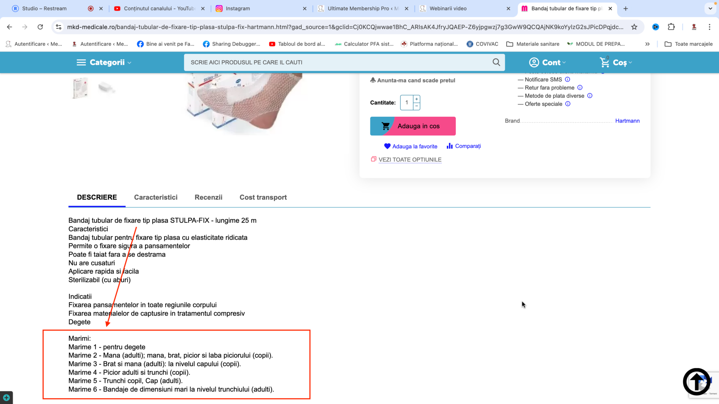
Task: Open the Chrome tab search dropdown arrow
Action: click(x=710, y=8)
